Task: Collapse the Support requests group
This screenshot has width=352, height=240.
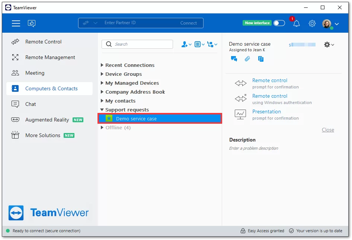Action: [102, 110]
